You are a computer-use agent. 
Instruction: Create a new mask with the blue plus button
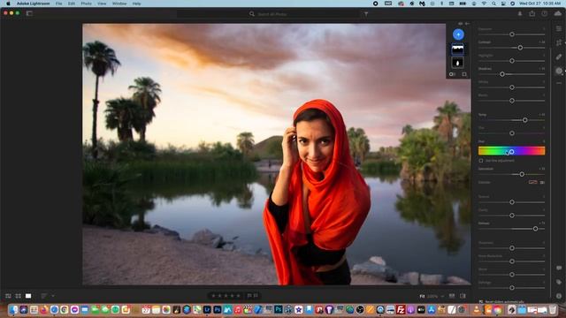tap(458, 34)
